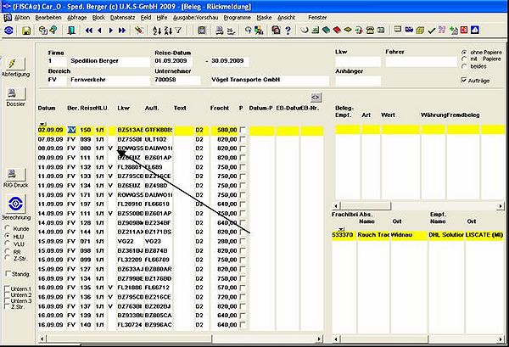
Task: Open the Datensatz menu
Action: [x=122, y=18]
